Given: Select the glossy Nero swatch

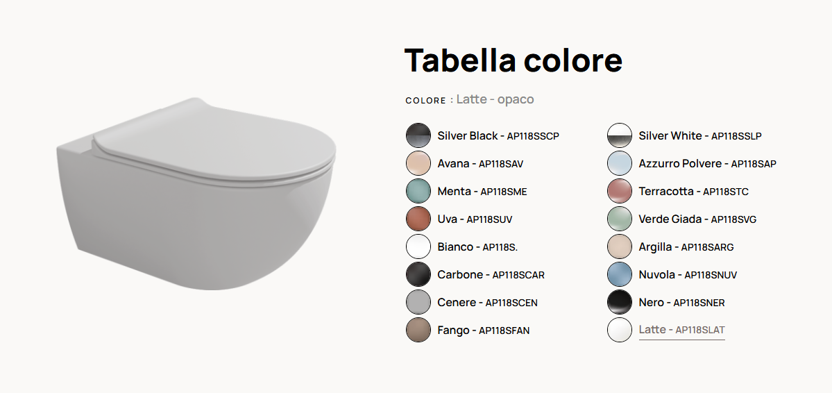Looking at the screenshot, I should click(x=620, y=302).
